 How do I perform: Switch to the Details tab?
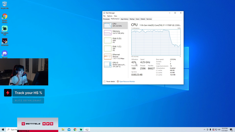(x=143, y=19)
